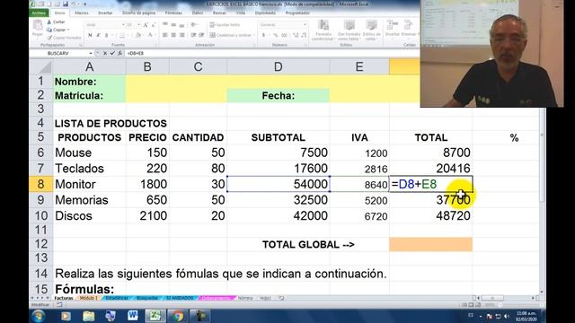The width and height of the screenshot is (575, 323).
Task: Click the decrease decimals icon
Action: coord(304,35)
